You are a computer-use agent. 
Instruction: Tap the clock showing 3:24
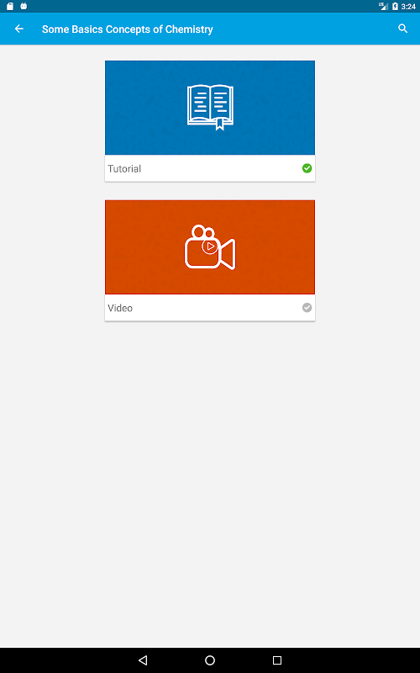click(x=409, y=7)
